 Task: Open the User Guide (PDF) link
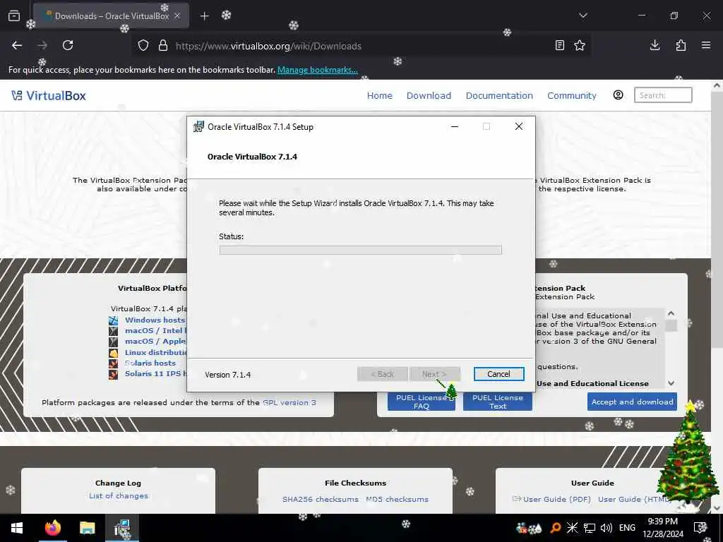click(x=556, y=499)
